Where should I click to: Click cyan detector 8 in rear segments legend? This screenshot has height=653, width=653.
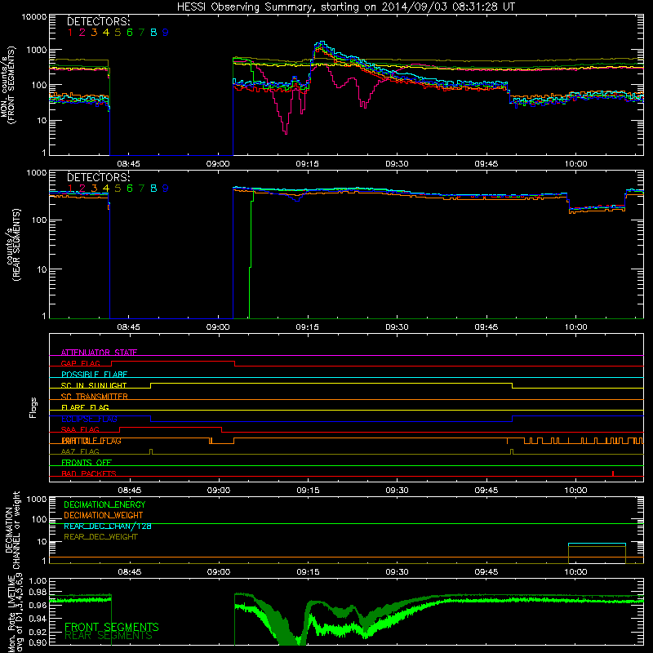click(x=153, y=189)
